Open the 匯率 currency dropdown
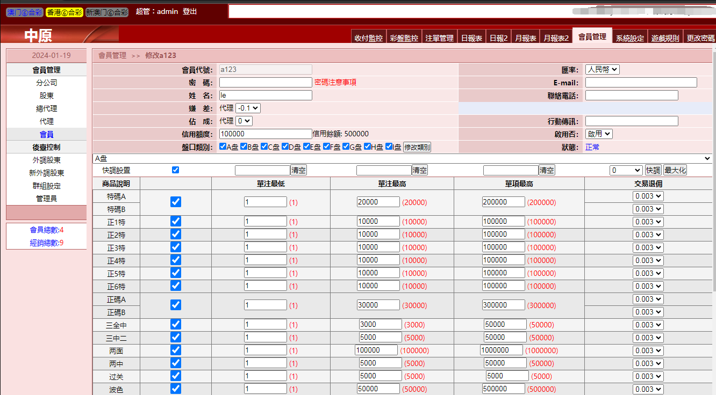 [602, 69]
